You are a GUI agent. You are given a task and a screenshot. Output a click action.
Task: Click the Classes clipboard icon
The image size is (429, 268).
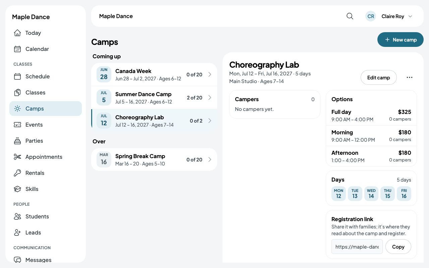(x=17, y=92)
